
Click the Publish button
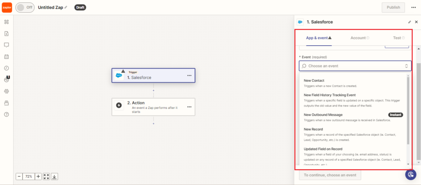393,7
